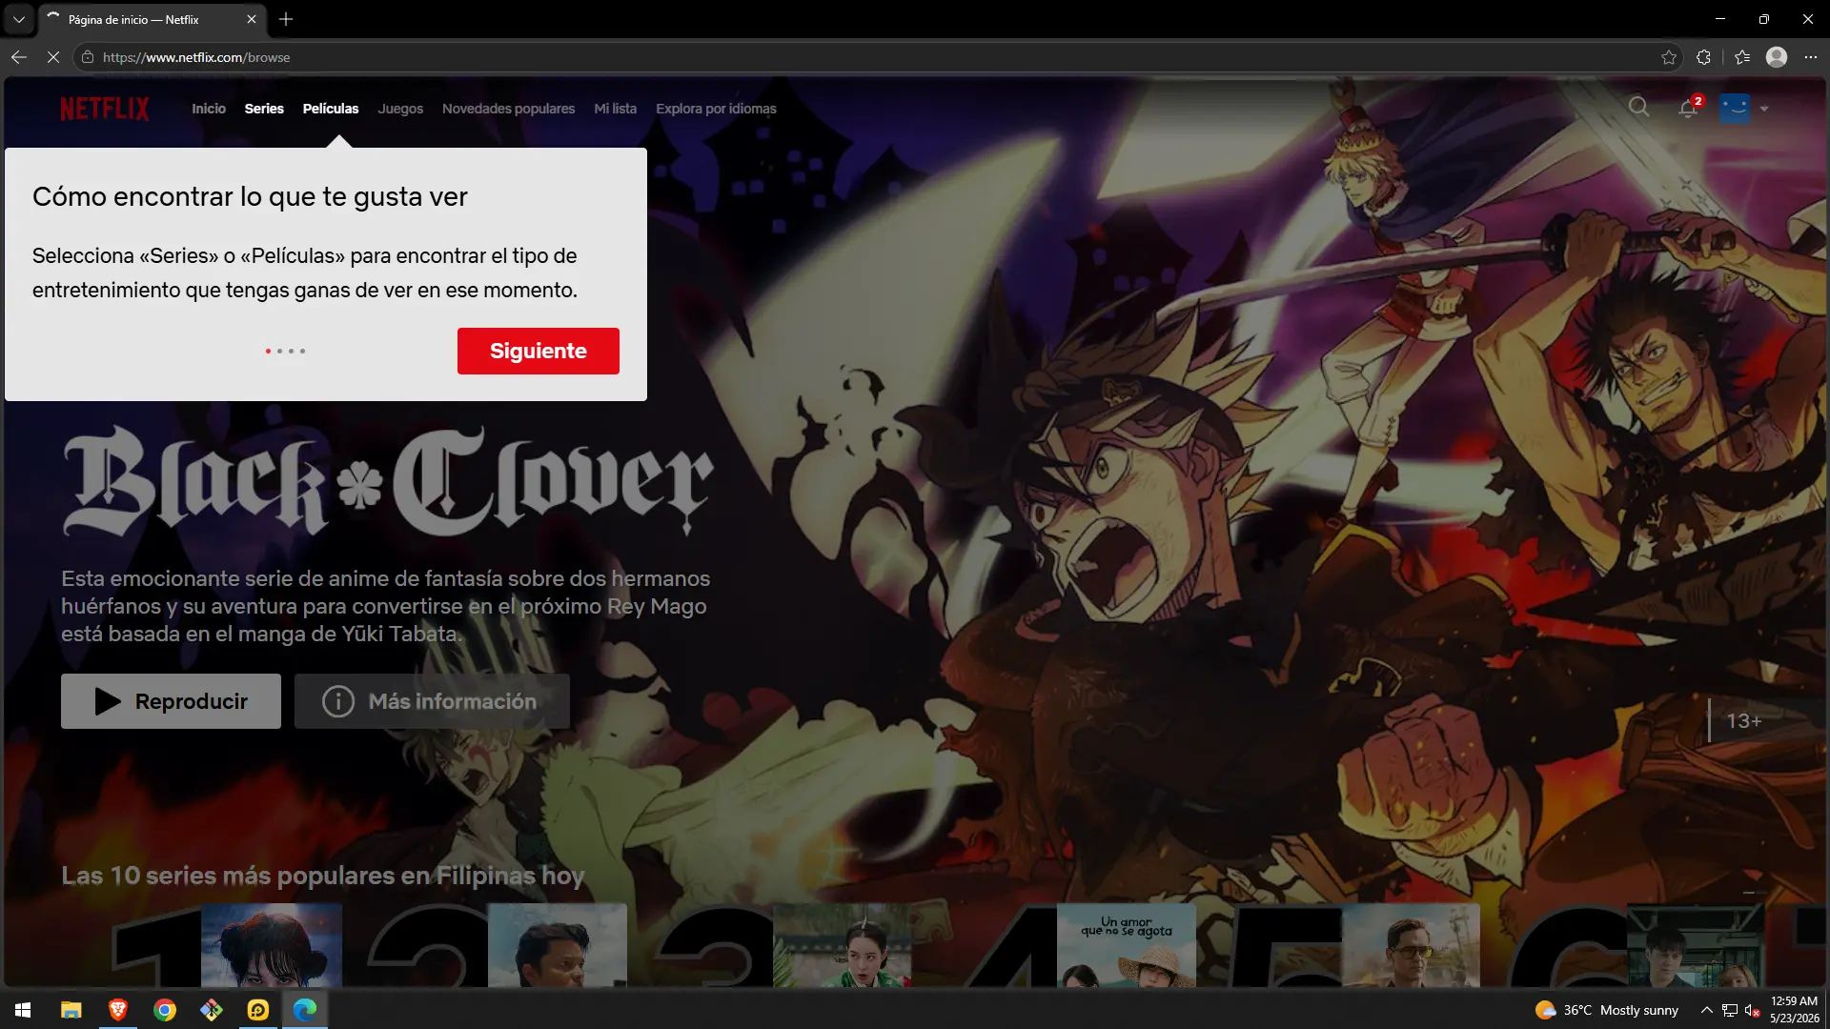Open the number 2 ranked series thumbnail
The height and width of the screenshot is (1029, 1830).
click(558, 945)
